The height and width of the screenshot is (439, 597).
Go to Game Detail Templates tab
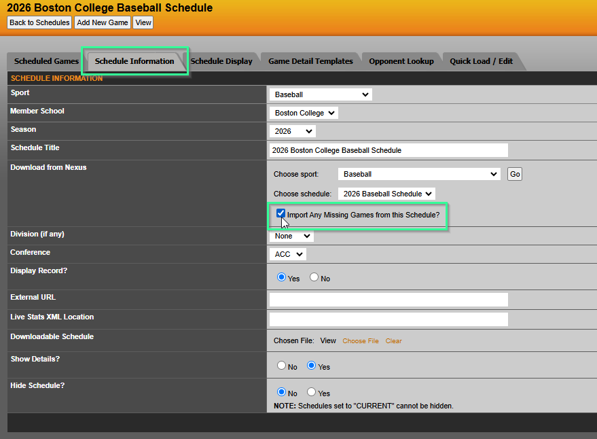click(310, 61)
